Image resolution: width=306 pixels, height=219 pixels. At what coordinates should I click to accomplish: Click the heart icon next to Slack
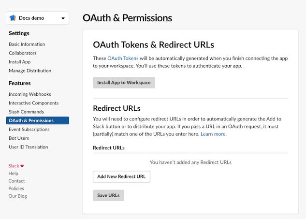coord(22,166)
